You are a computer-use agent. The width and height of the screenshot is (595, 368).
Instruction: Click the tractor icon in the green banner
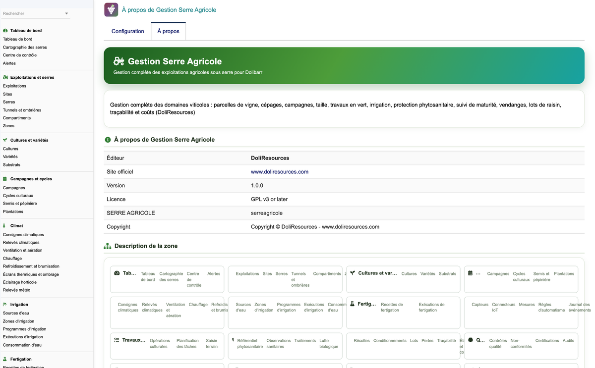click(x=119, y=61)
